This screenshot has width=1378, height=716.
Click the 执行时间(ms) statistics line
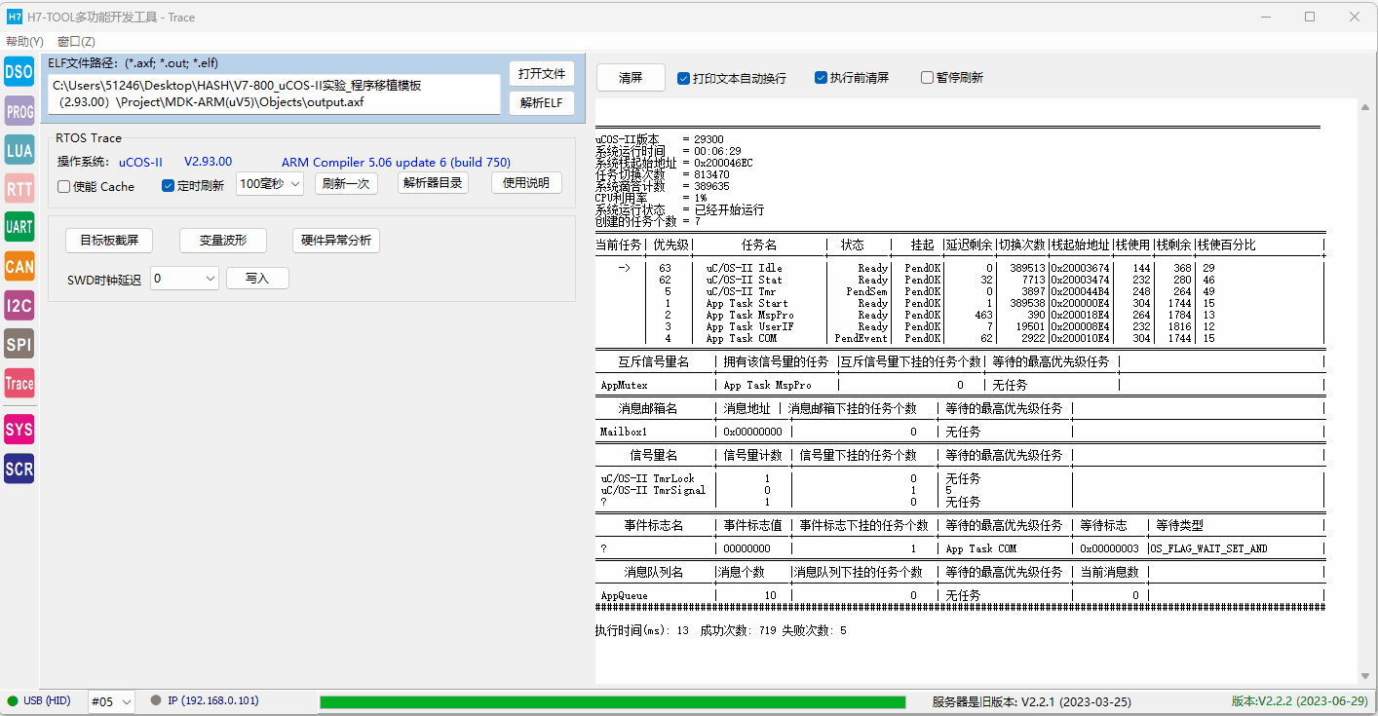(721, 631)
